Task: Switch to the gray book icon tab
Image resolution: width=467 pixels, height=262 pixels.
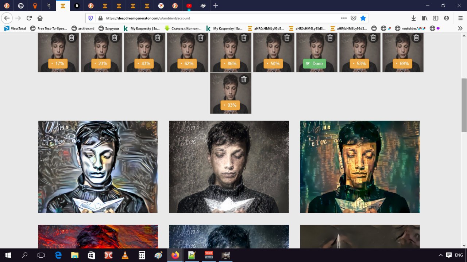Action: [203, 6]
